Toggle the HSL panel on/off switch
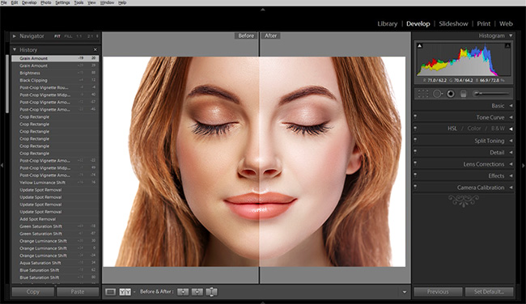This screenshot has height=304, width=526. point(415,129)
